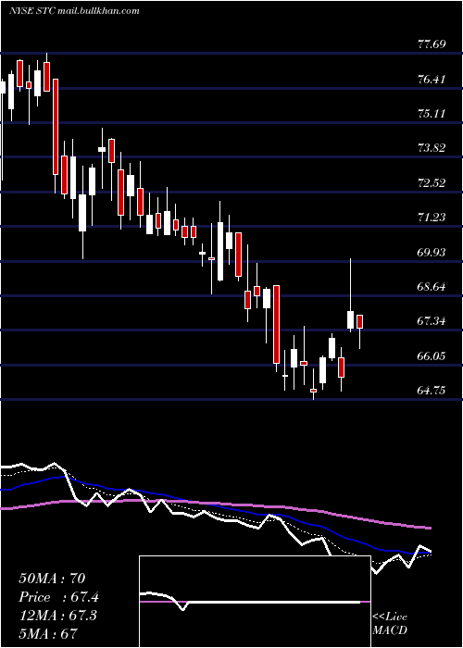This screenshot has height=648, width=463.
Task: Click the 50MA : 70 readout
Action: 52,579
